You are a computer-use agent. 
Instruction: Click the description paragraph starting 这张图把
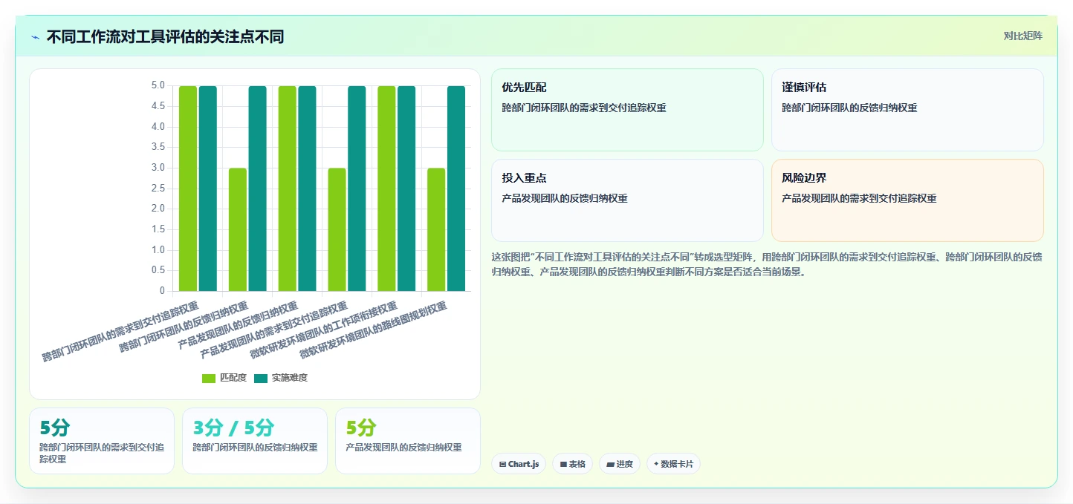coord(767,264)
